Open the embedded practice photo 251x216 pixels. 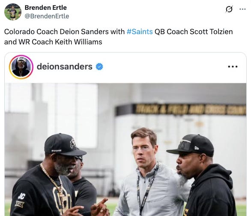[x=125, y=149]
